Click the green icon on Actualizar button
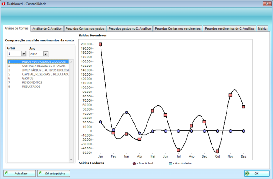 click(x=6, y=173)
